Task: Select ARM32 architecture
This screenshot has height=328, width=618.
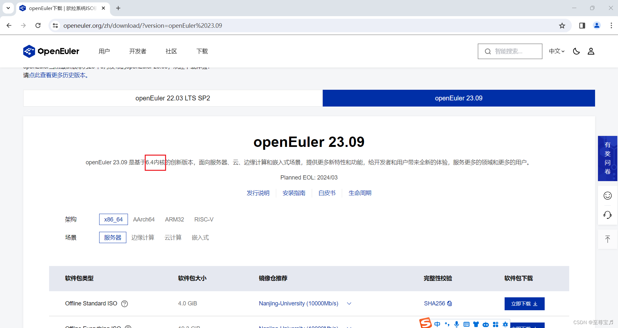Action: coord(174,220)
